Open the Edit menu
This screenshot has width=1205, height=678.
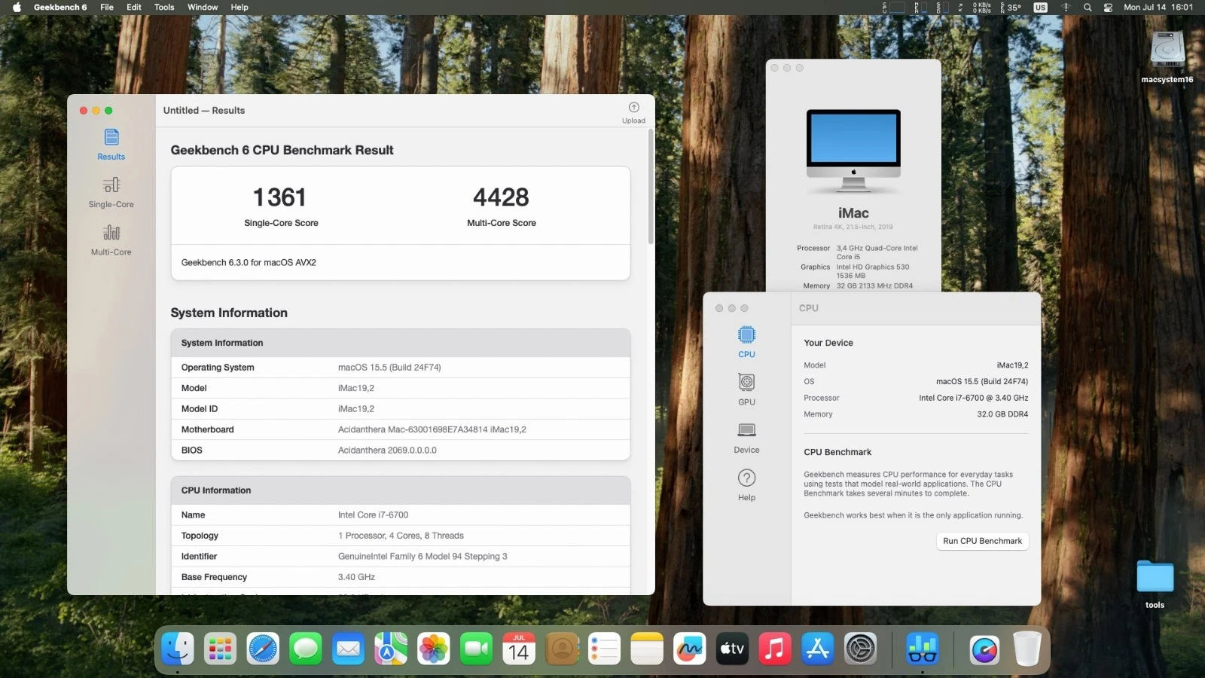pyautogui.click(x=134, y=8)
